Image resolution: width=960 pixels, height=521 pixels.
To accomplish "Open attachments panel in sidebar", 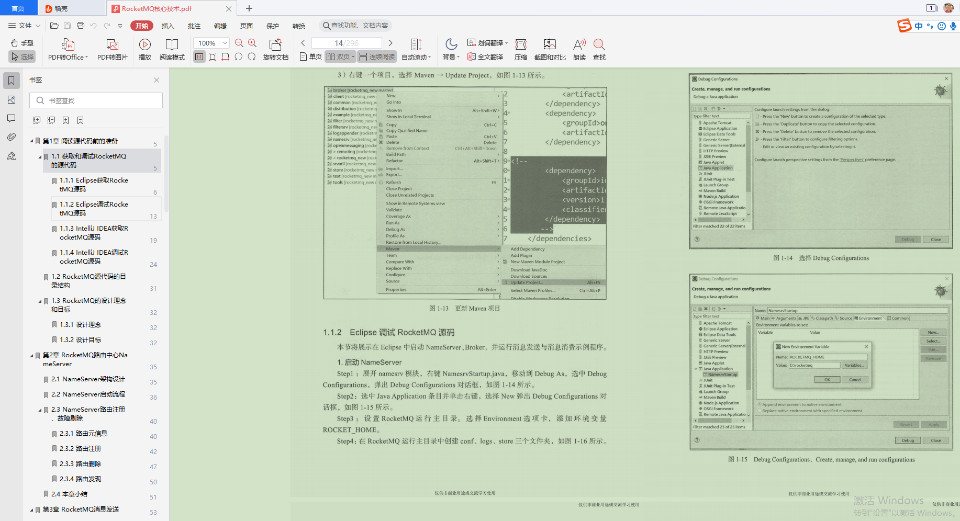I will coord(12,137).
